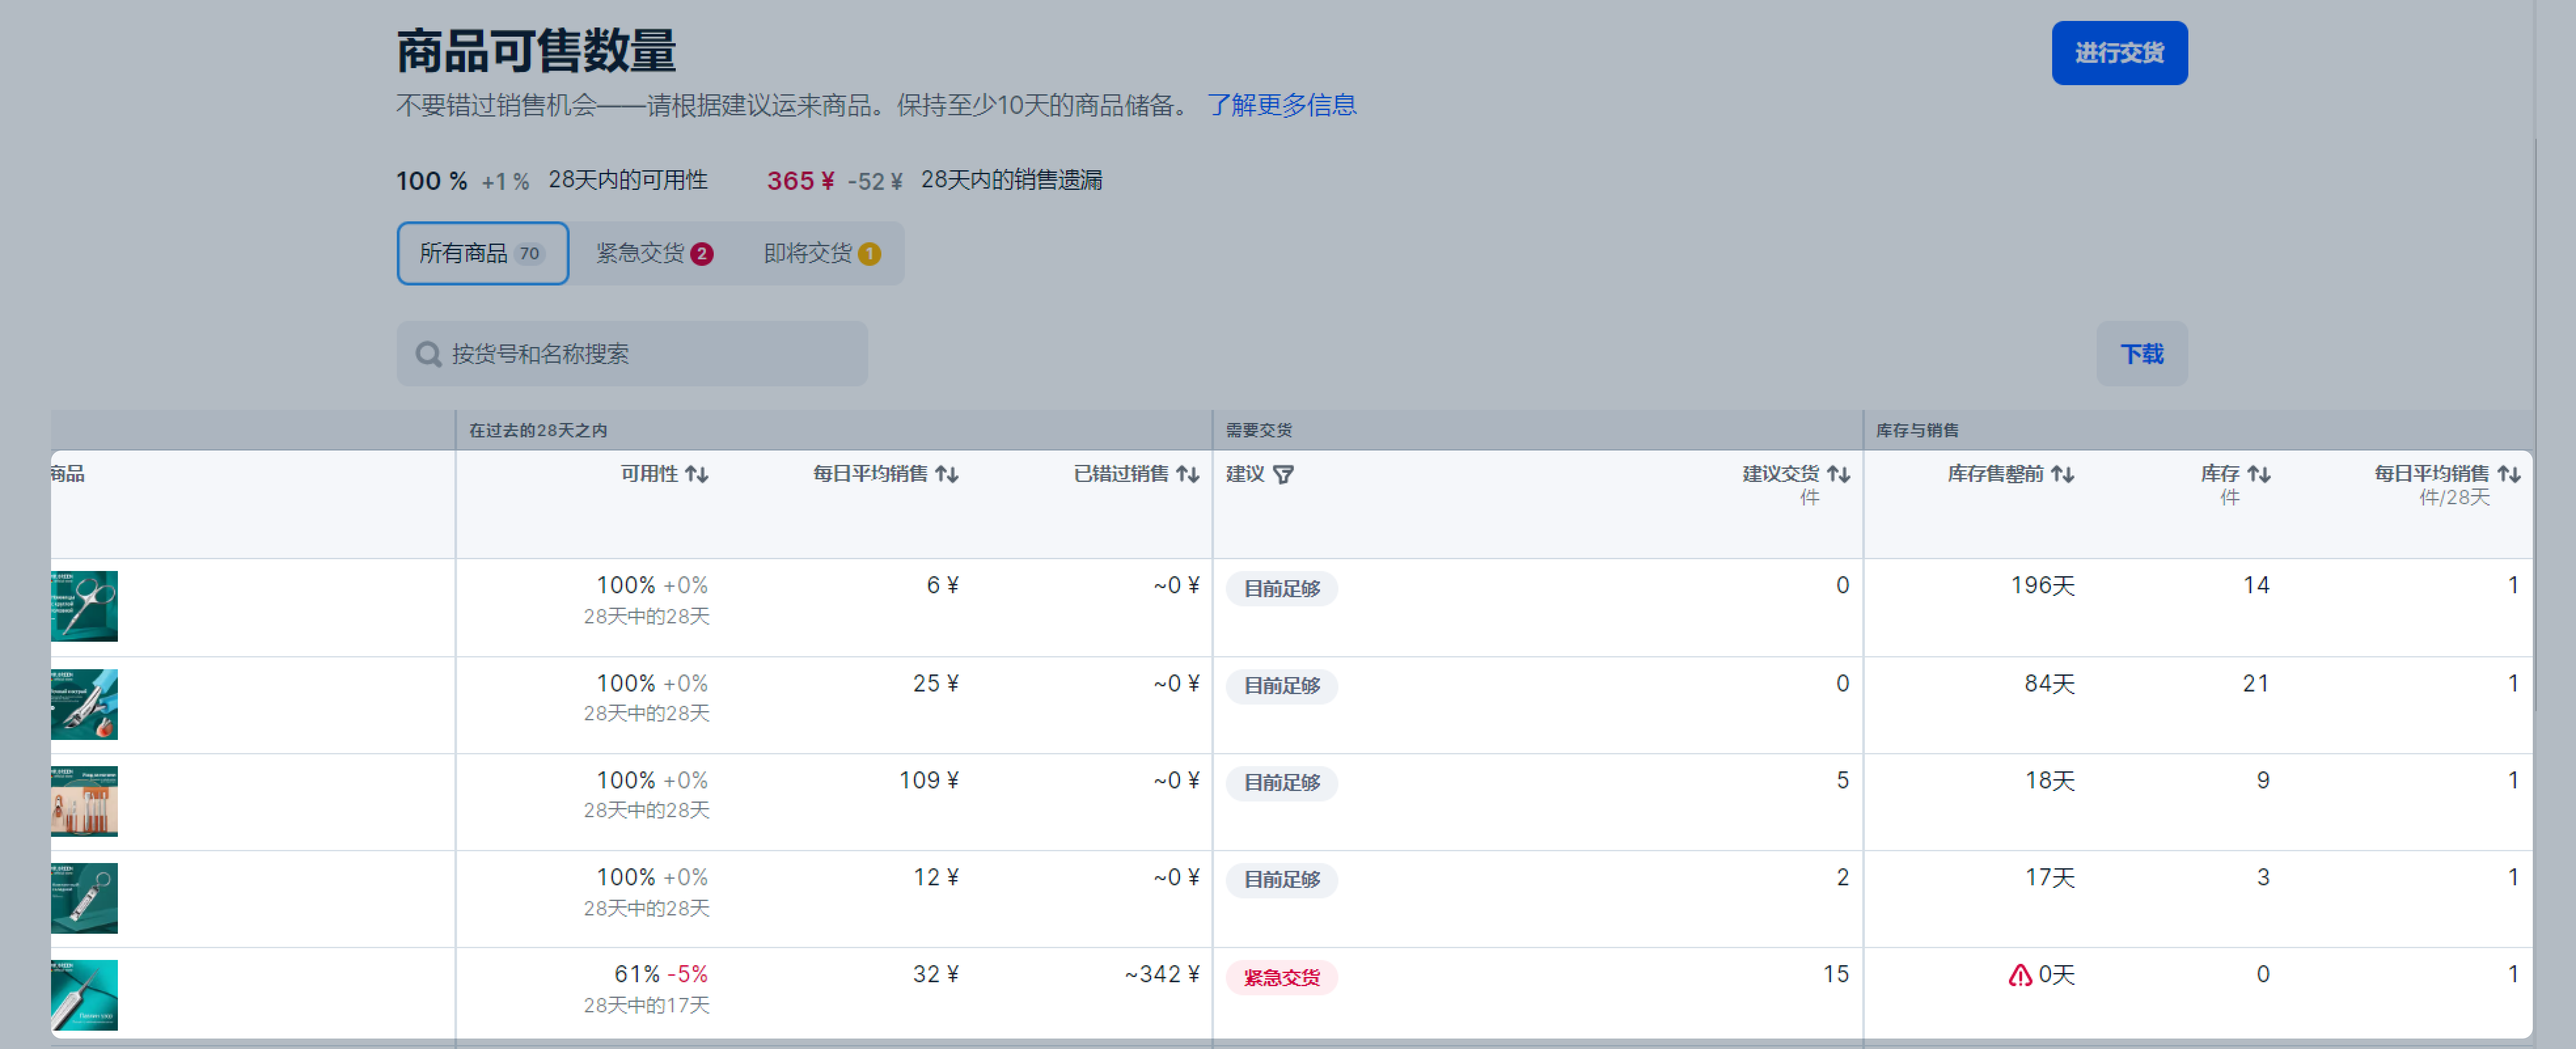Click the 6 ¥ daily sales cell
The width and height of the screenshot is (2576, 1049).
943,585
